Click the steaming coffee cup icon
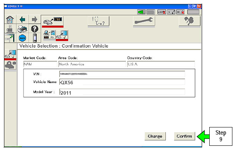This screenshot has width=236, height=151. coord(10,29)
